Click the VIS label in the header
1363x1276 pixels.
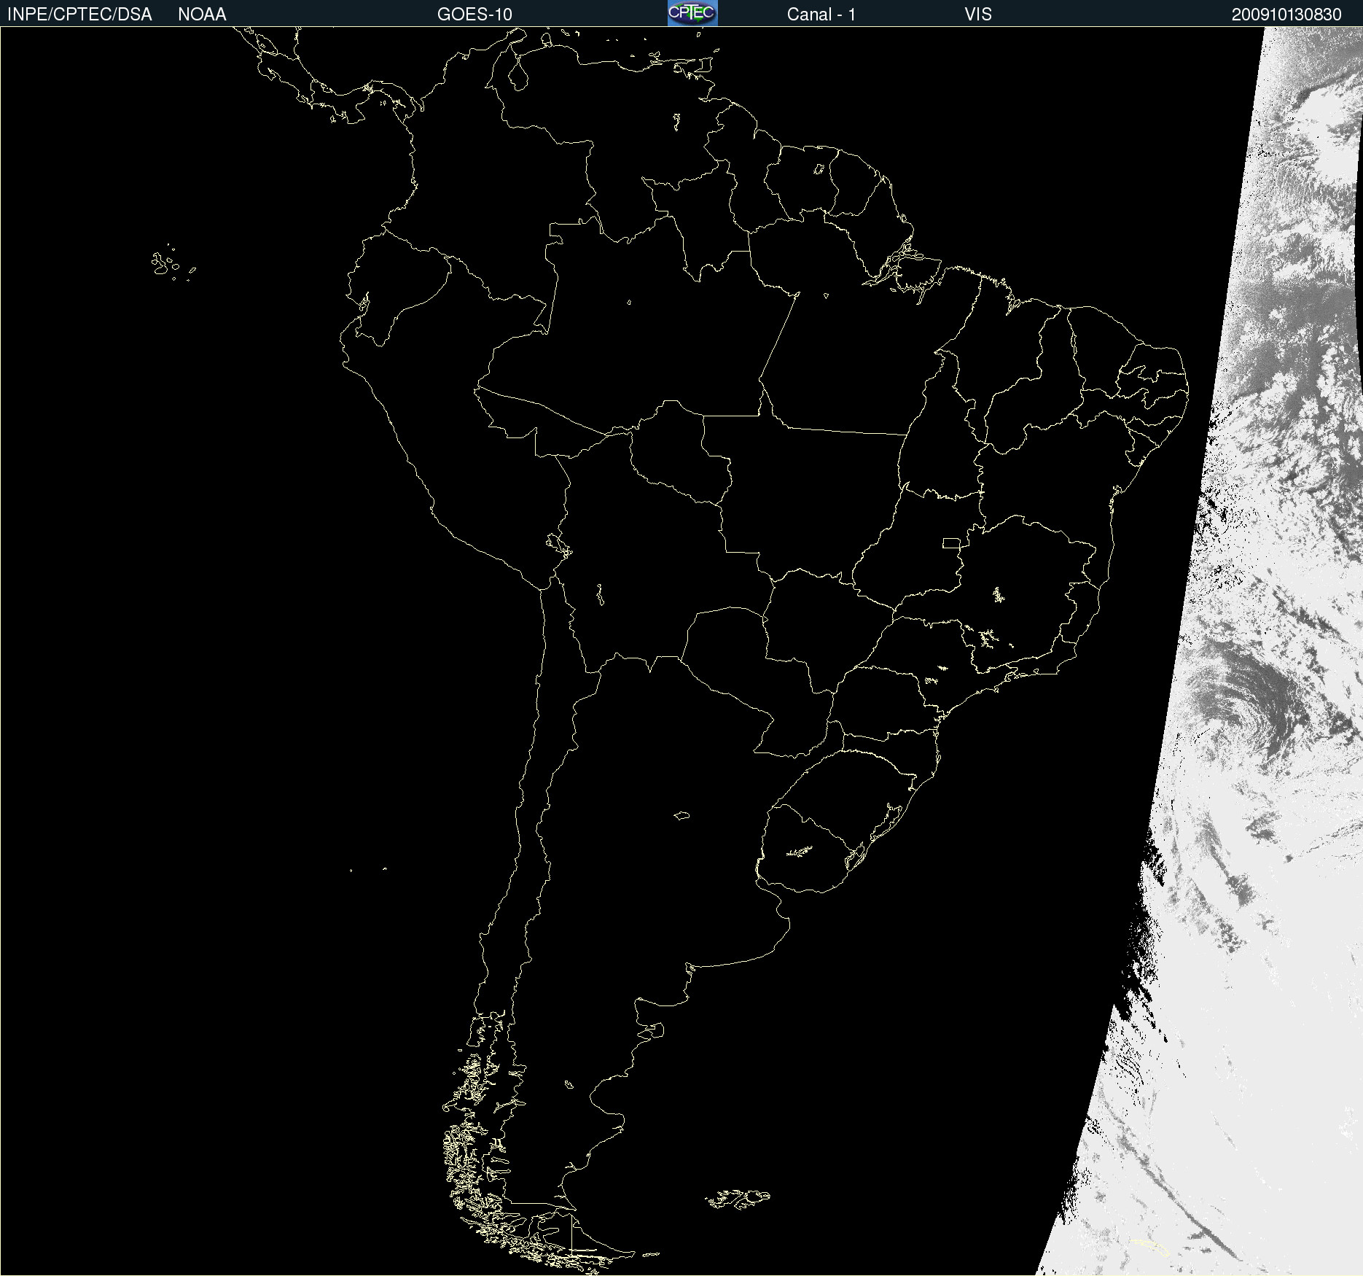[978, 15]
